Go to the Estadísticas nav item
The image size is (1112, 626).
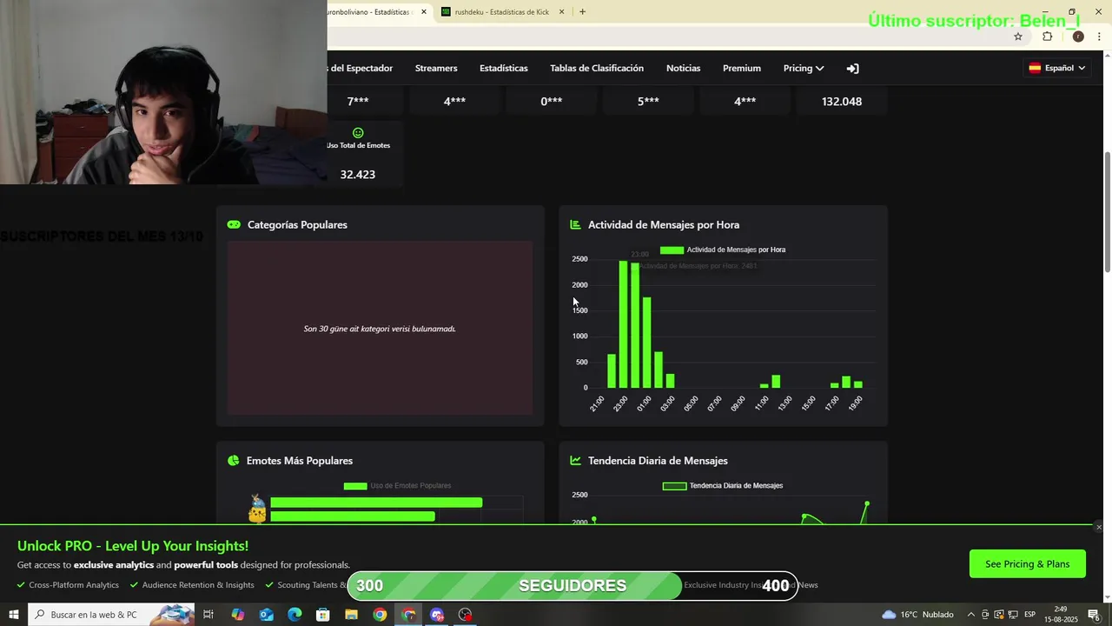[x=504, y=68]
